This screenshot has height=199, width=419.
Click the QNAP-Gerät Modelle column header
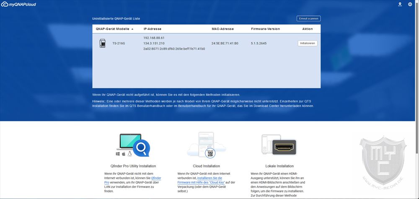pos(112,29)
